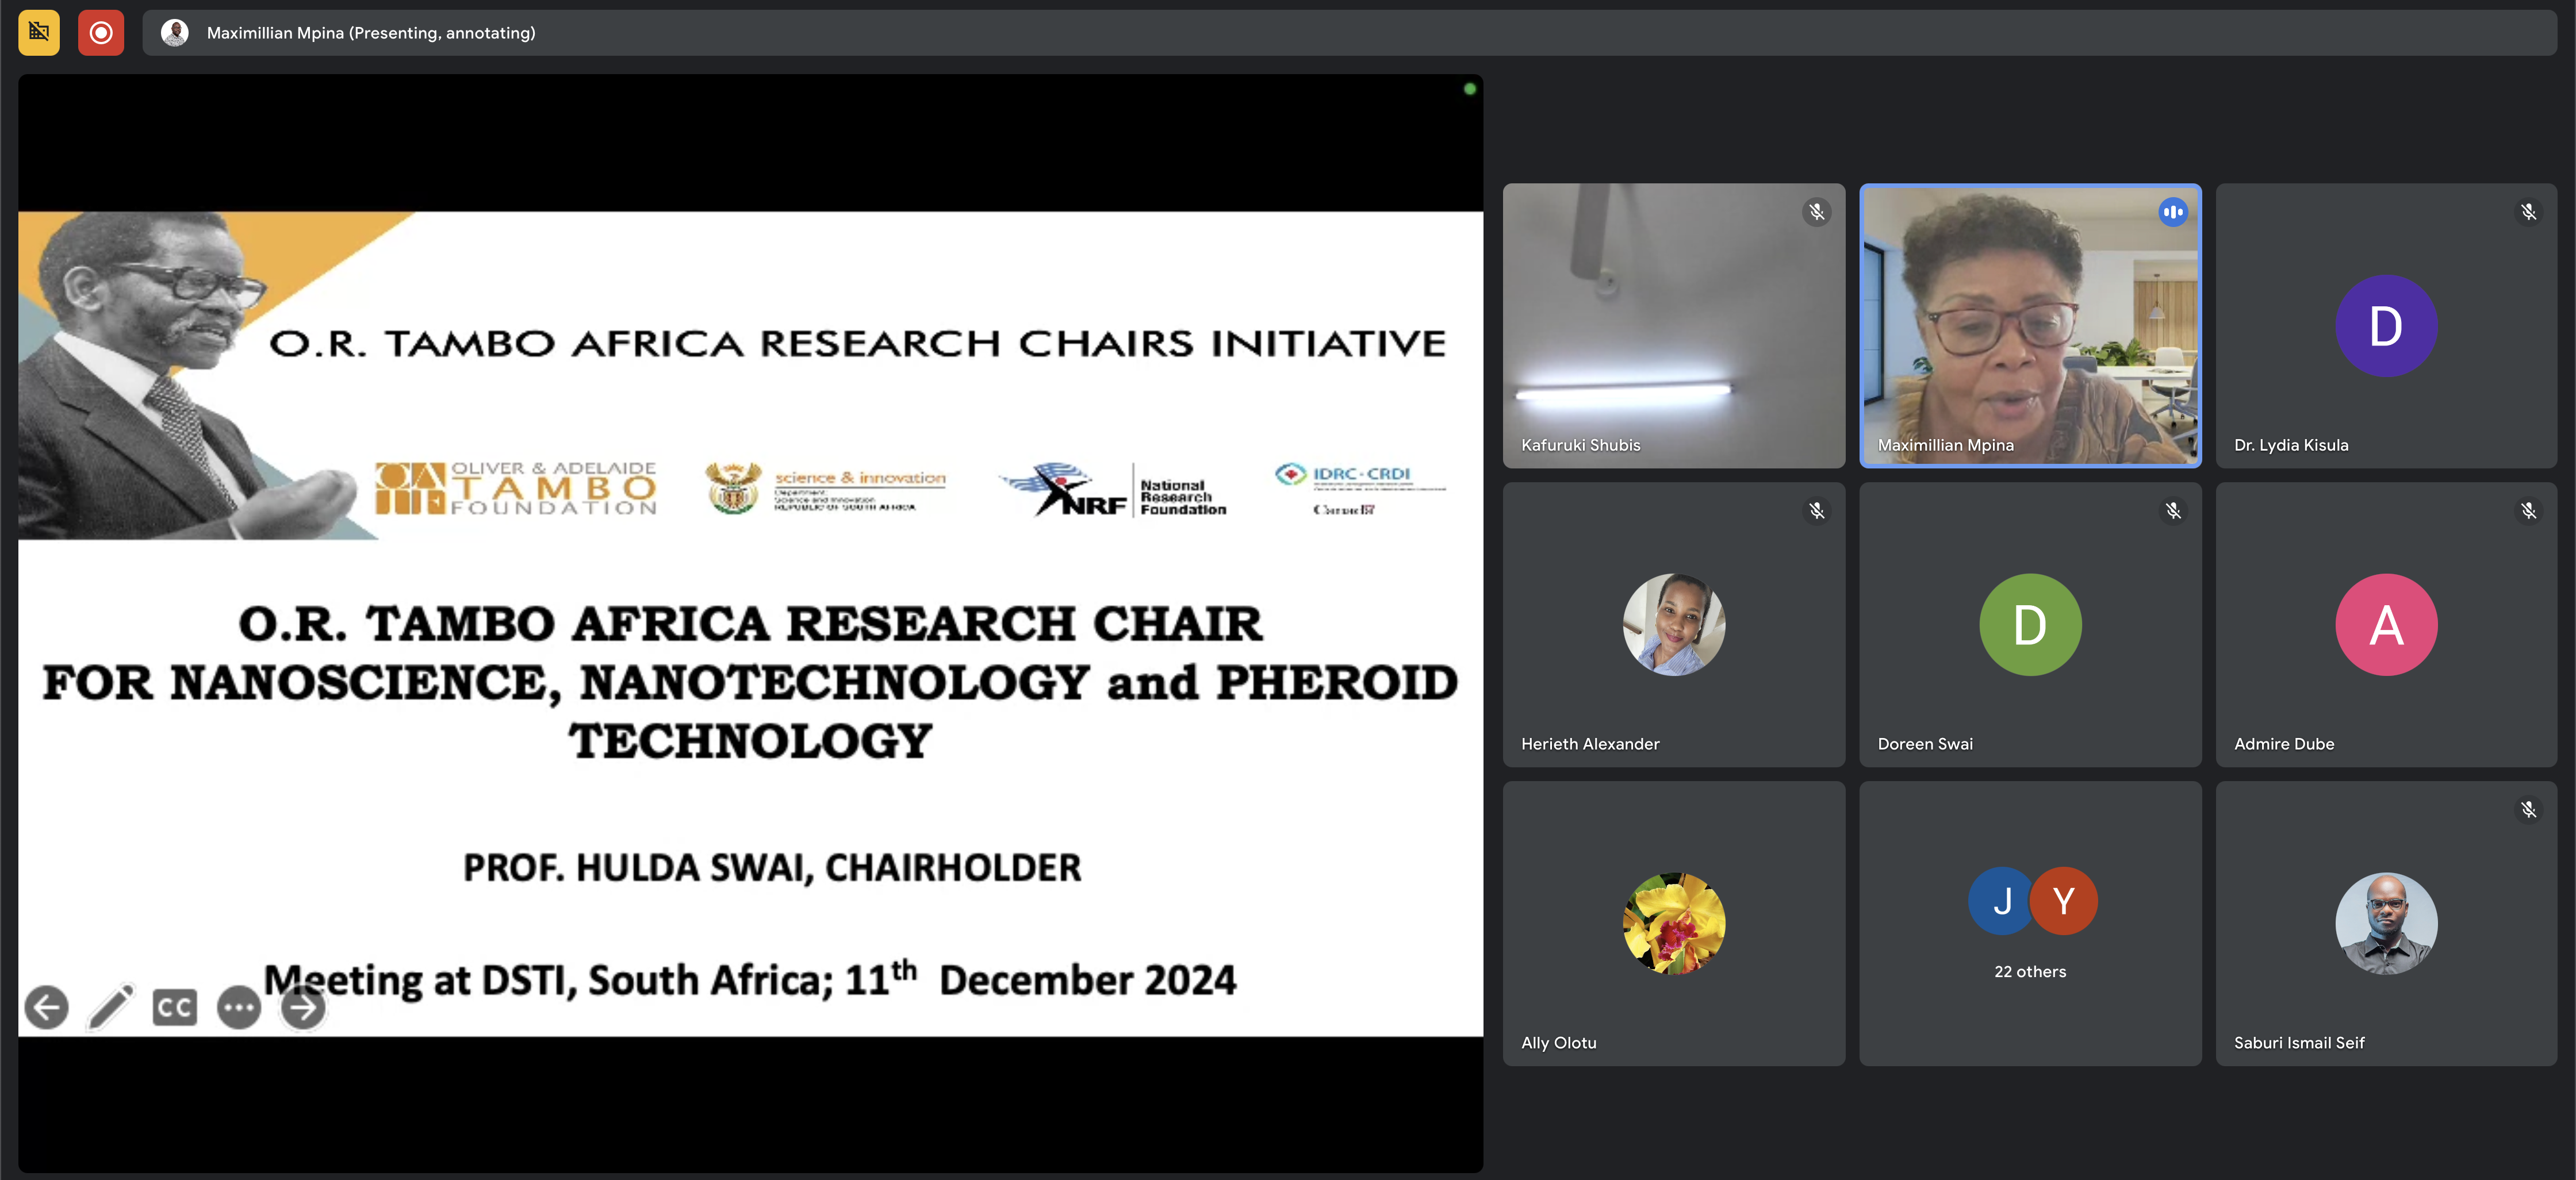
Task: Click the NRF National Research Foundation logo
Action: [x=1113, y=489]
